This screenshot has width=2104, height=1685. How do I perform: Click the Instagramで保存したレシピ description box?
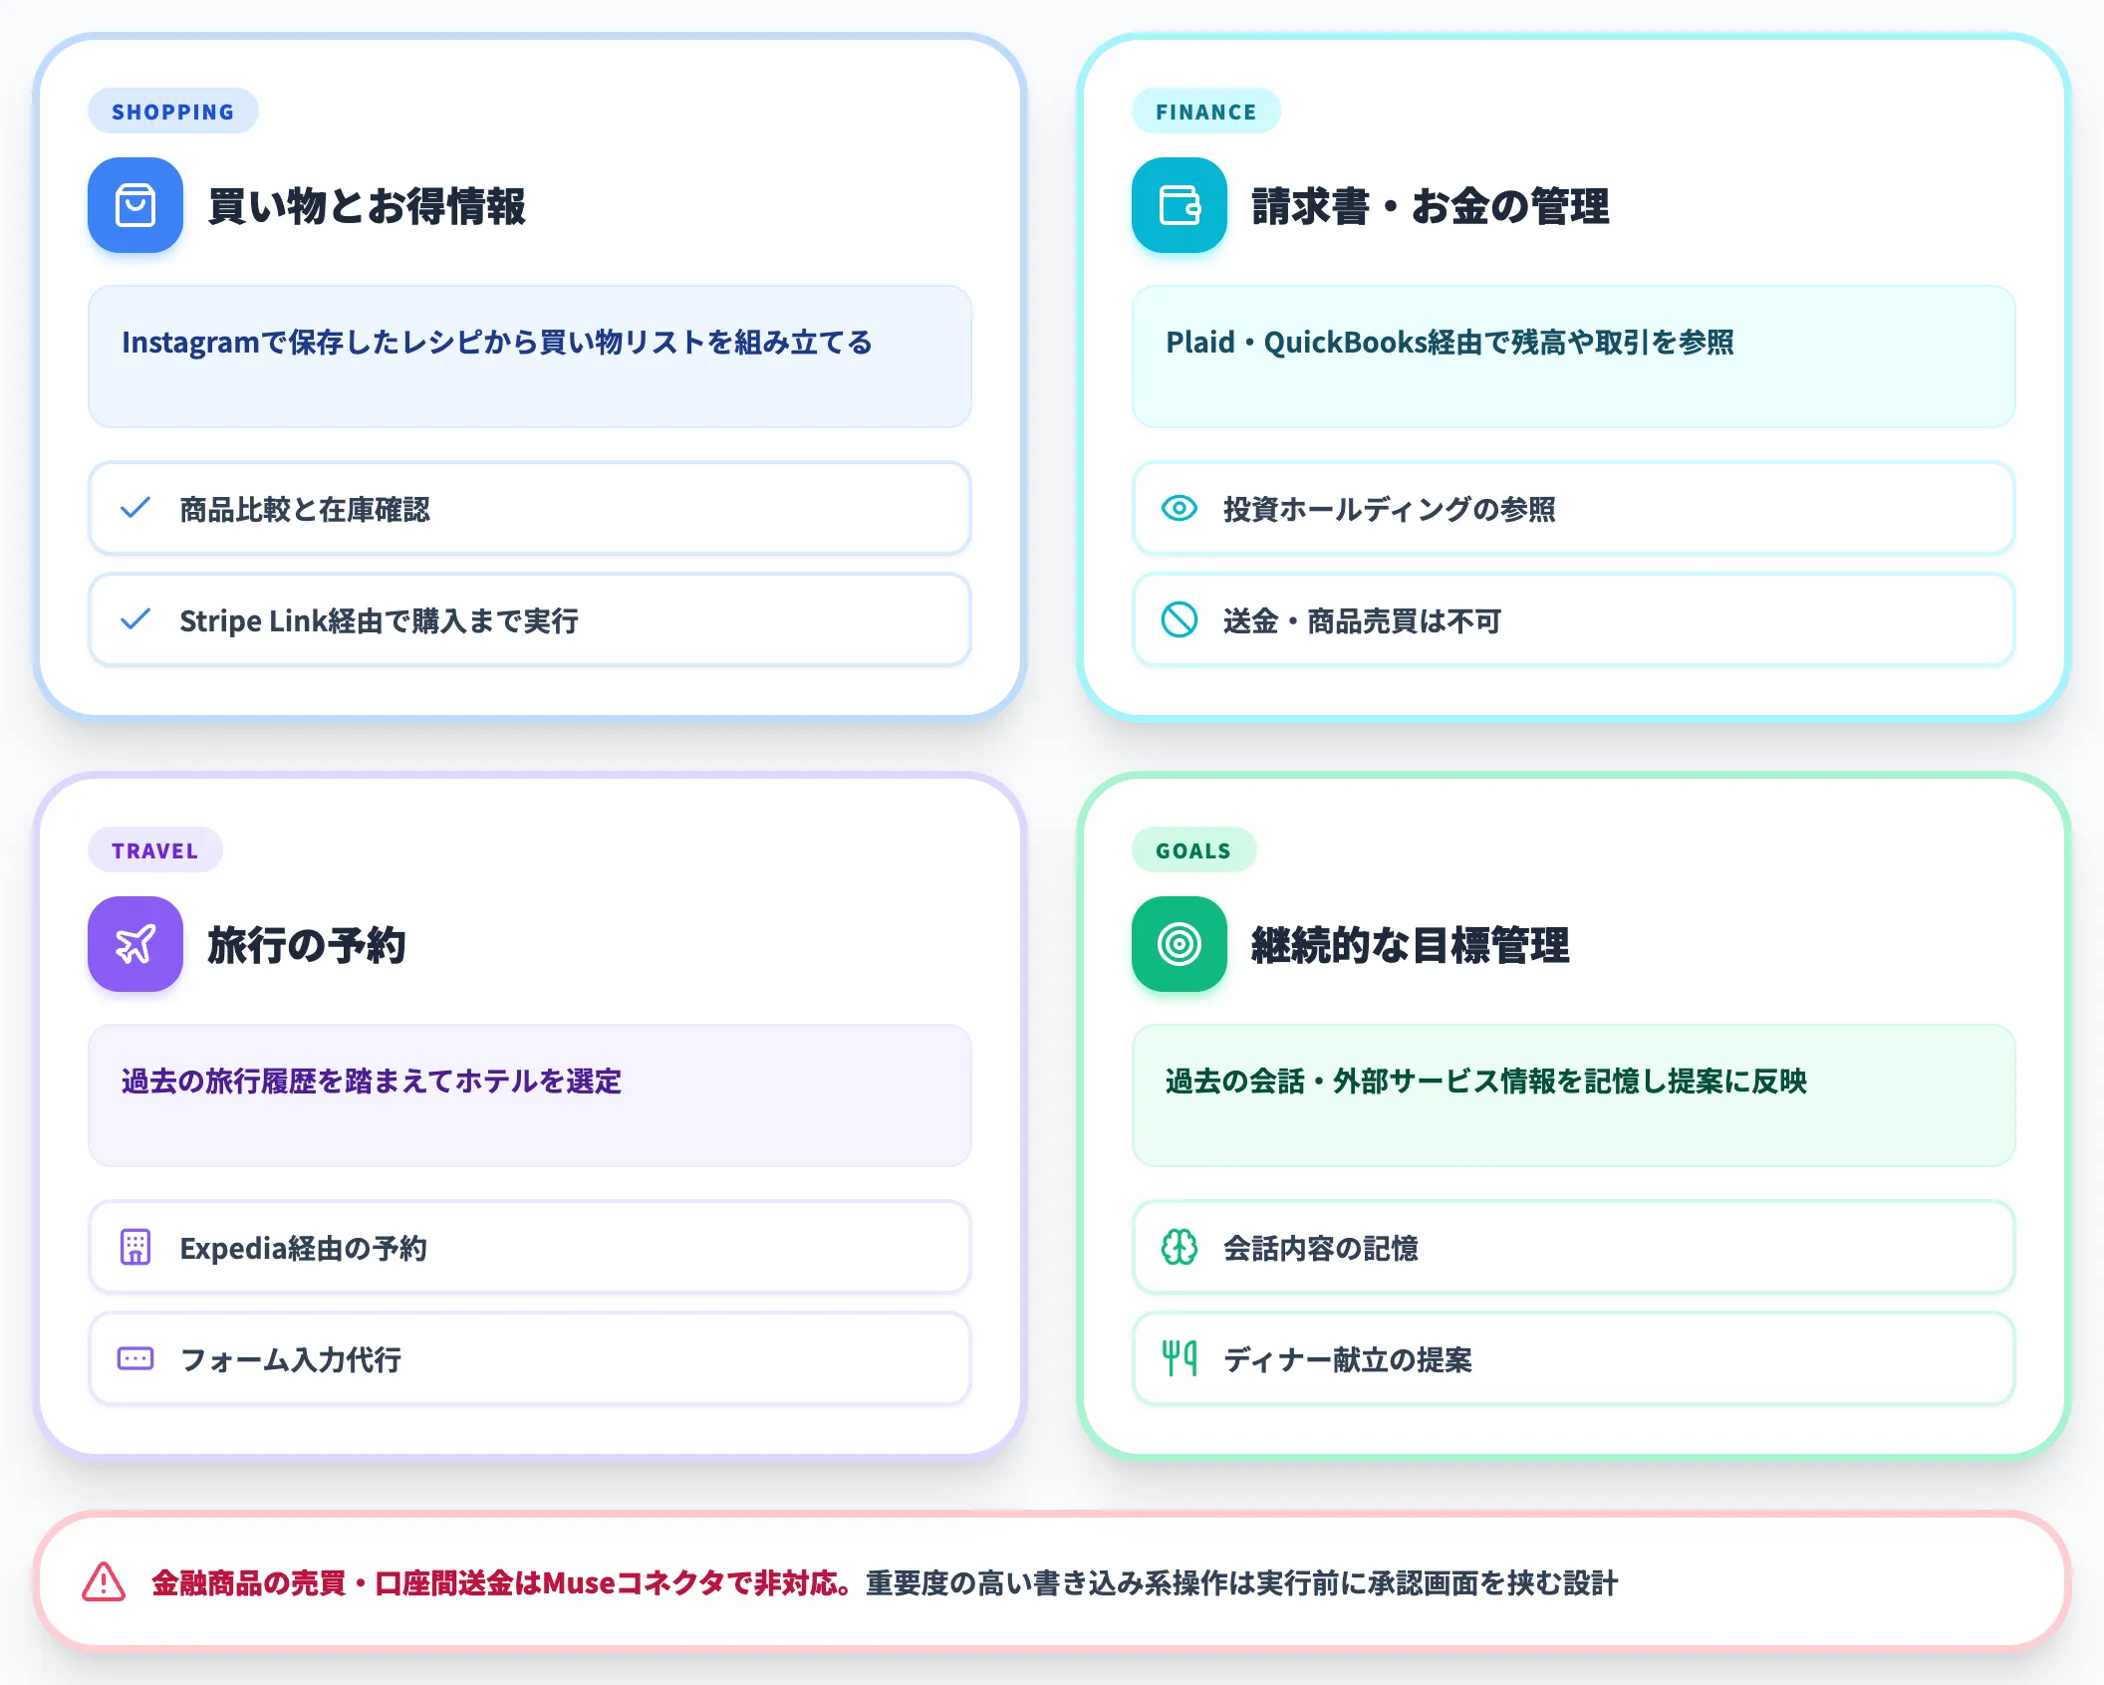point(530,357)
